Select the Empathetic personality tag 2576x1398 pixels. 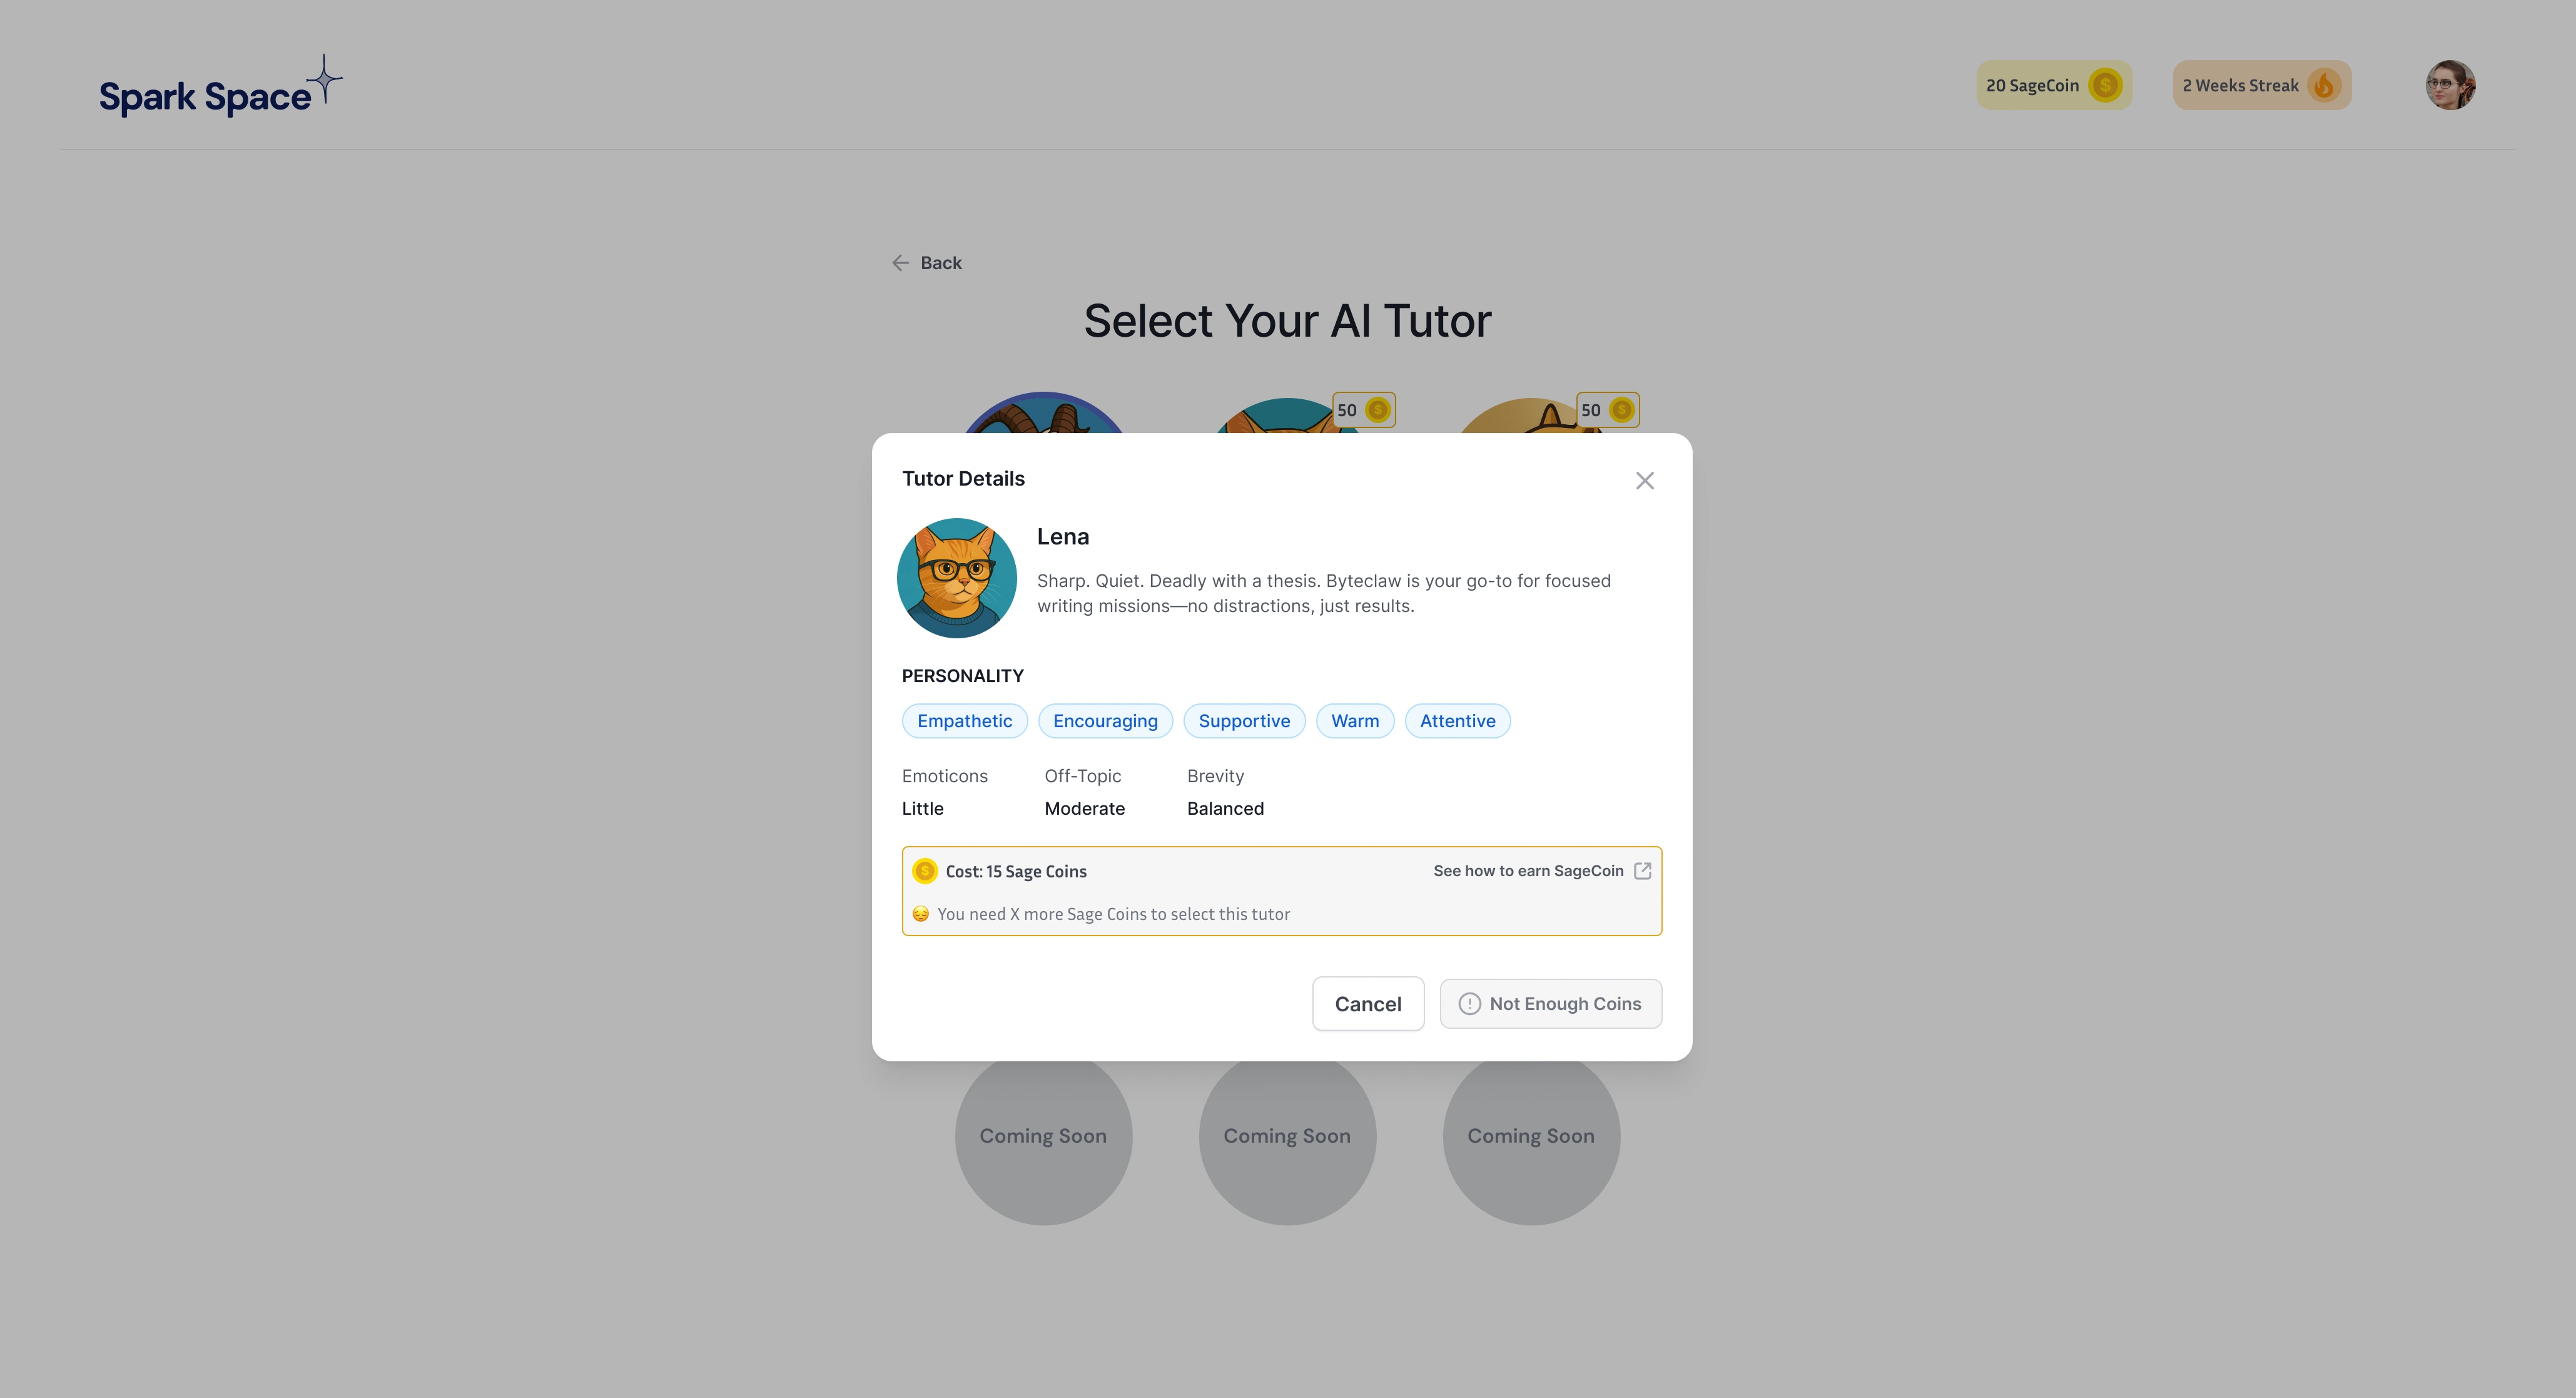pos(964,720)
